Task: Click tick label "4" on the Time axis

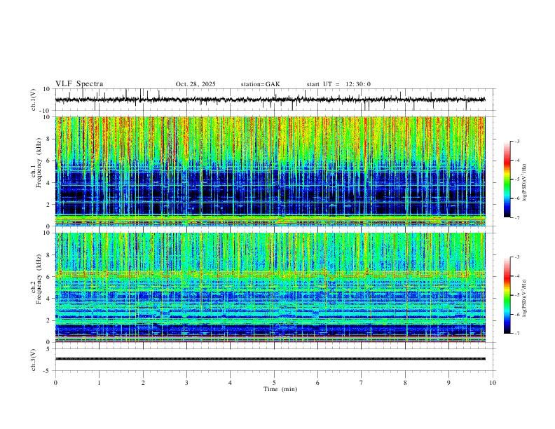Action: [230, 383]
